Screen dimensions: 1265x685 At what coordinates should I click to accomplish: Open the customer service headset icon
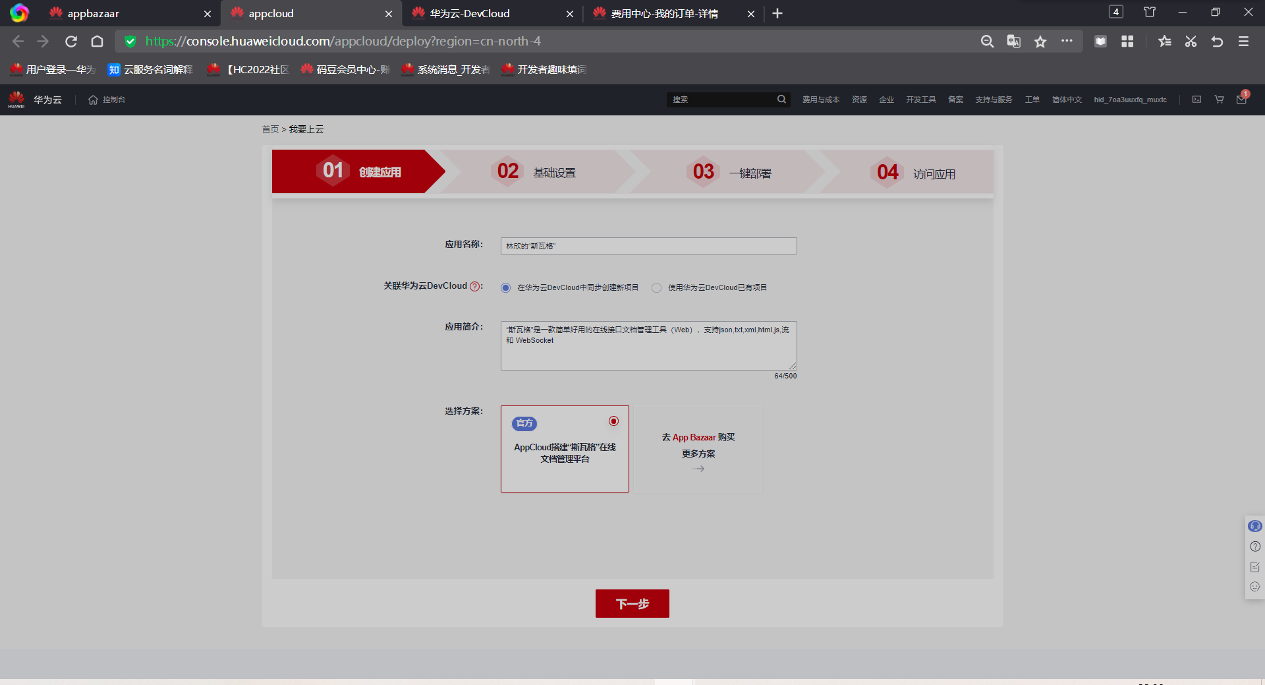pos(1254,526)
